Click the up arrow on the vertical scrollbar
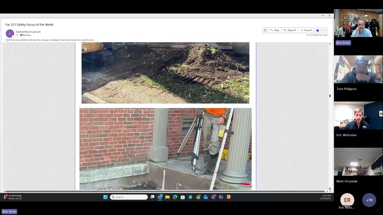This screenshot has width=383, height=215. (x=330, y=44)
